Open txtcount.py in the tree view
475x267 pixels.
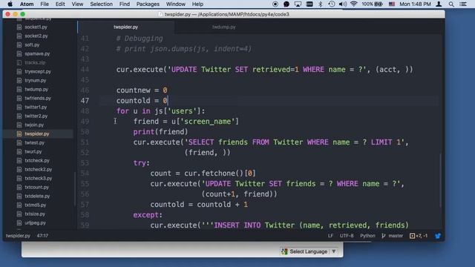36,187
